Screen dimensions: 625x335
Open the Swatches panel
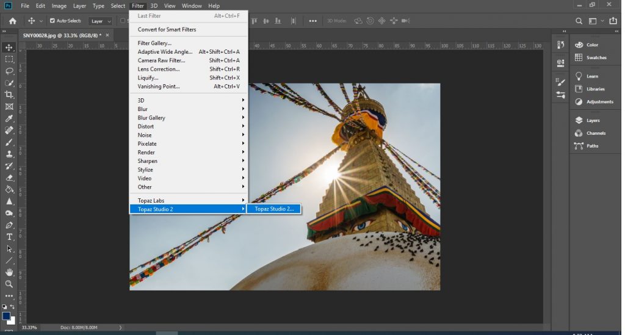point(596,58)
